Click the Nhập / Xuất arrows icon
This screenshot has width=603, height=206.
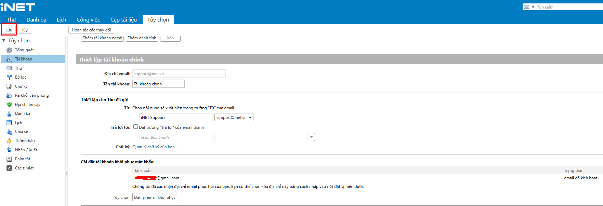9,150
